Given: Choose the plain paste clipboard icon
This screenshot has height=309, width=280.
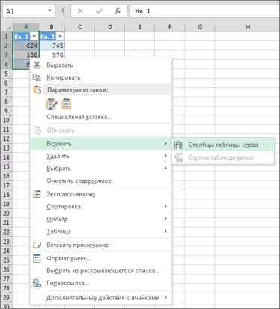Looking at the screenshot, I should pyautogui.click(x=67, y=103).
